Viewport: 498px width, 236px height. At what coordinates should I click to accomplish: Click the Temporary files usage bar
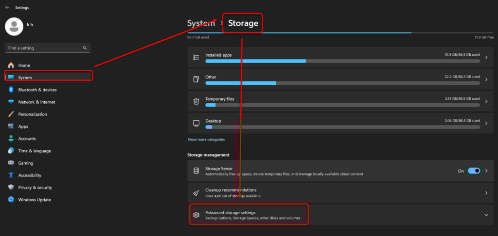[x=342, y=105]
